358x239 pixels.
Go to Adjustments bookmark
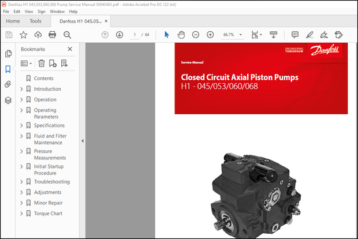coord(47,192)
